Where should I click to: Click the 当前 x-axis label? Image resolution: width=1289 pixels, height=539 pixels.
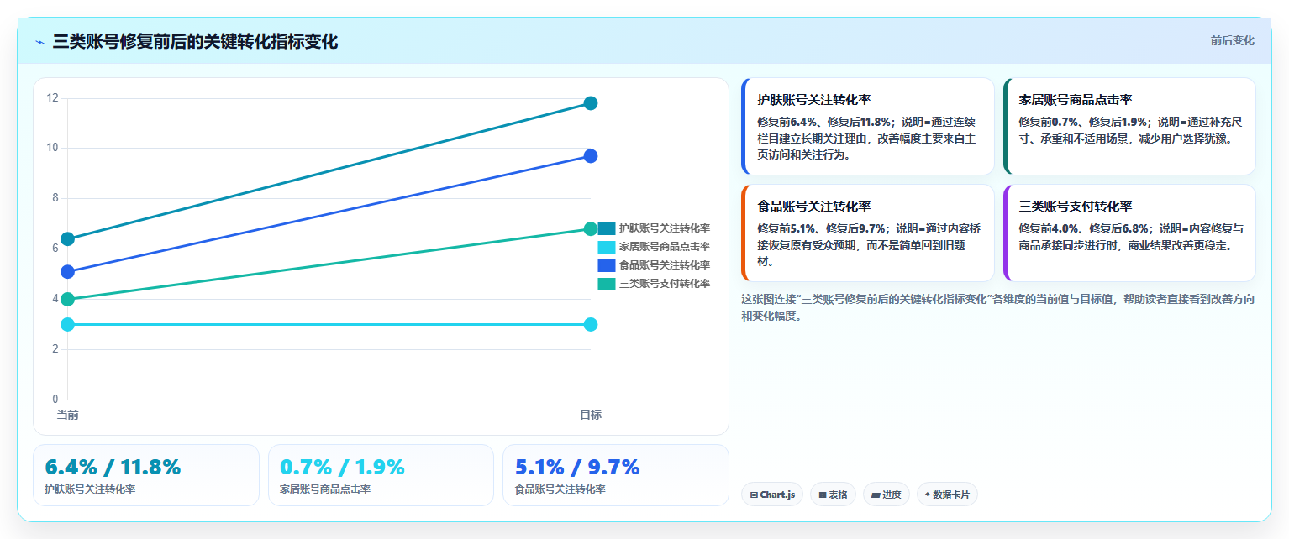[68, 415]
